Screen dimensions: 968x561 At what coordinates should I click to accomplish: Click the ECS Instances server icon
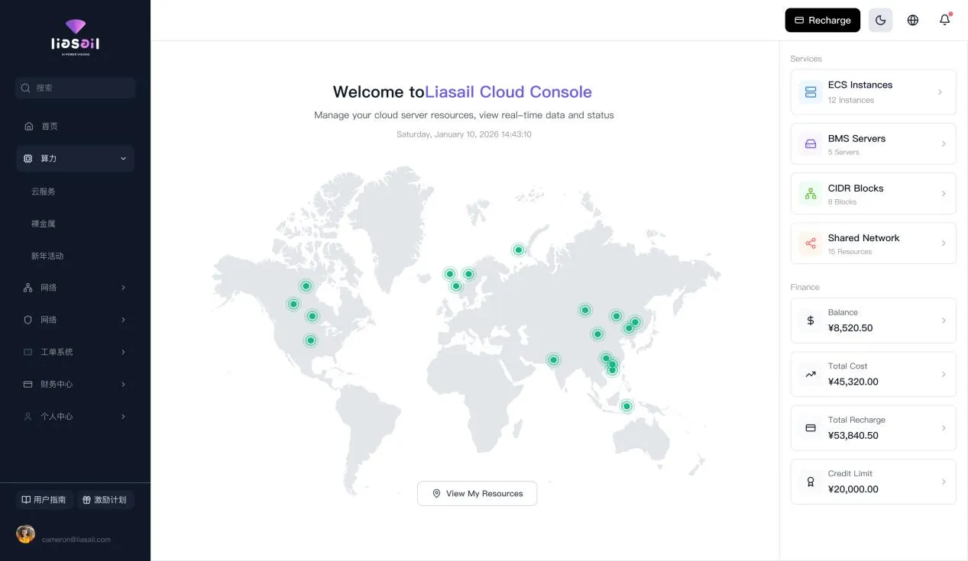coord(811,92)
